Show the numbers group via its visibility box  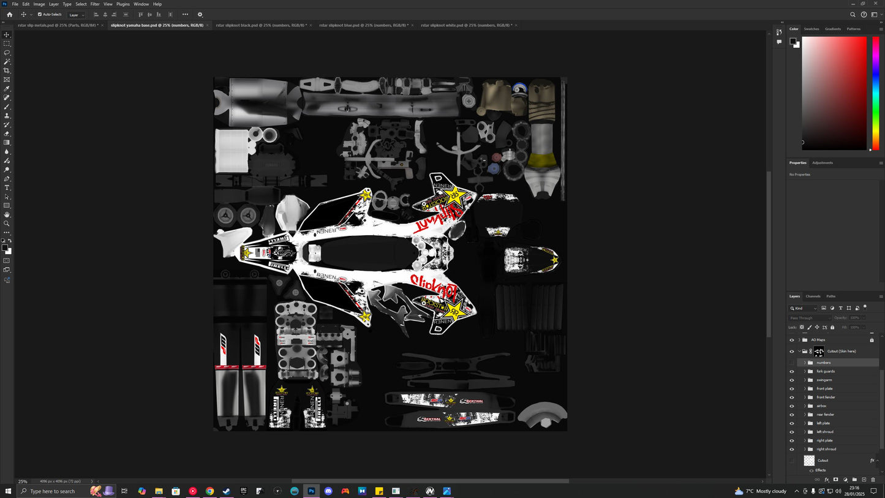[x=791, y=363]
